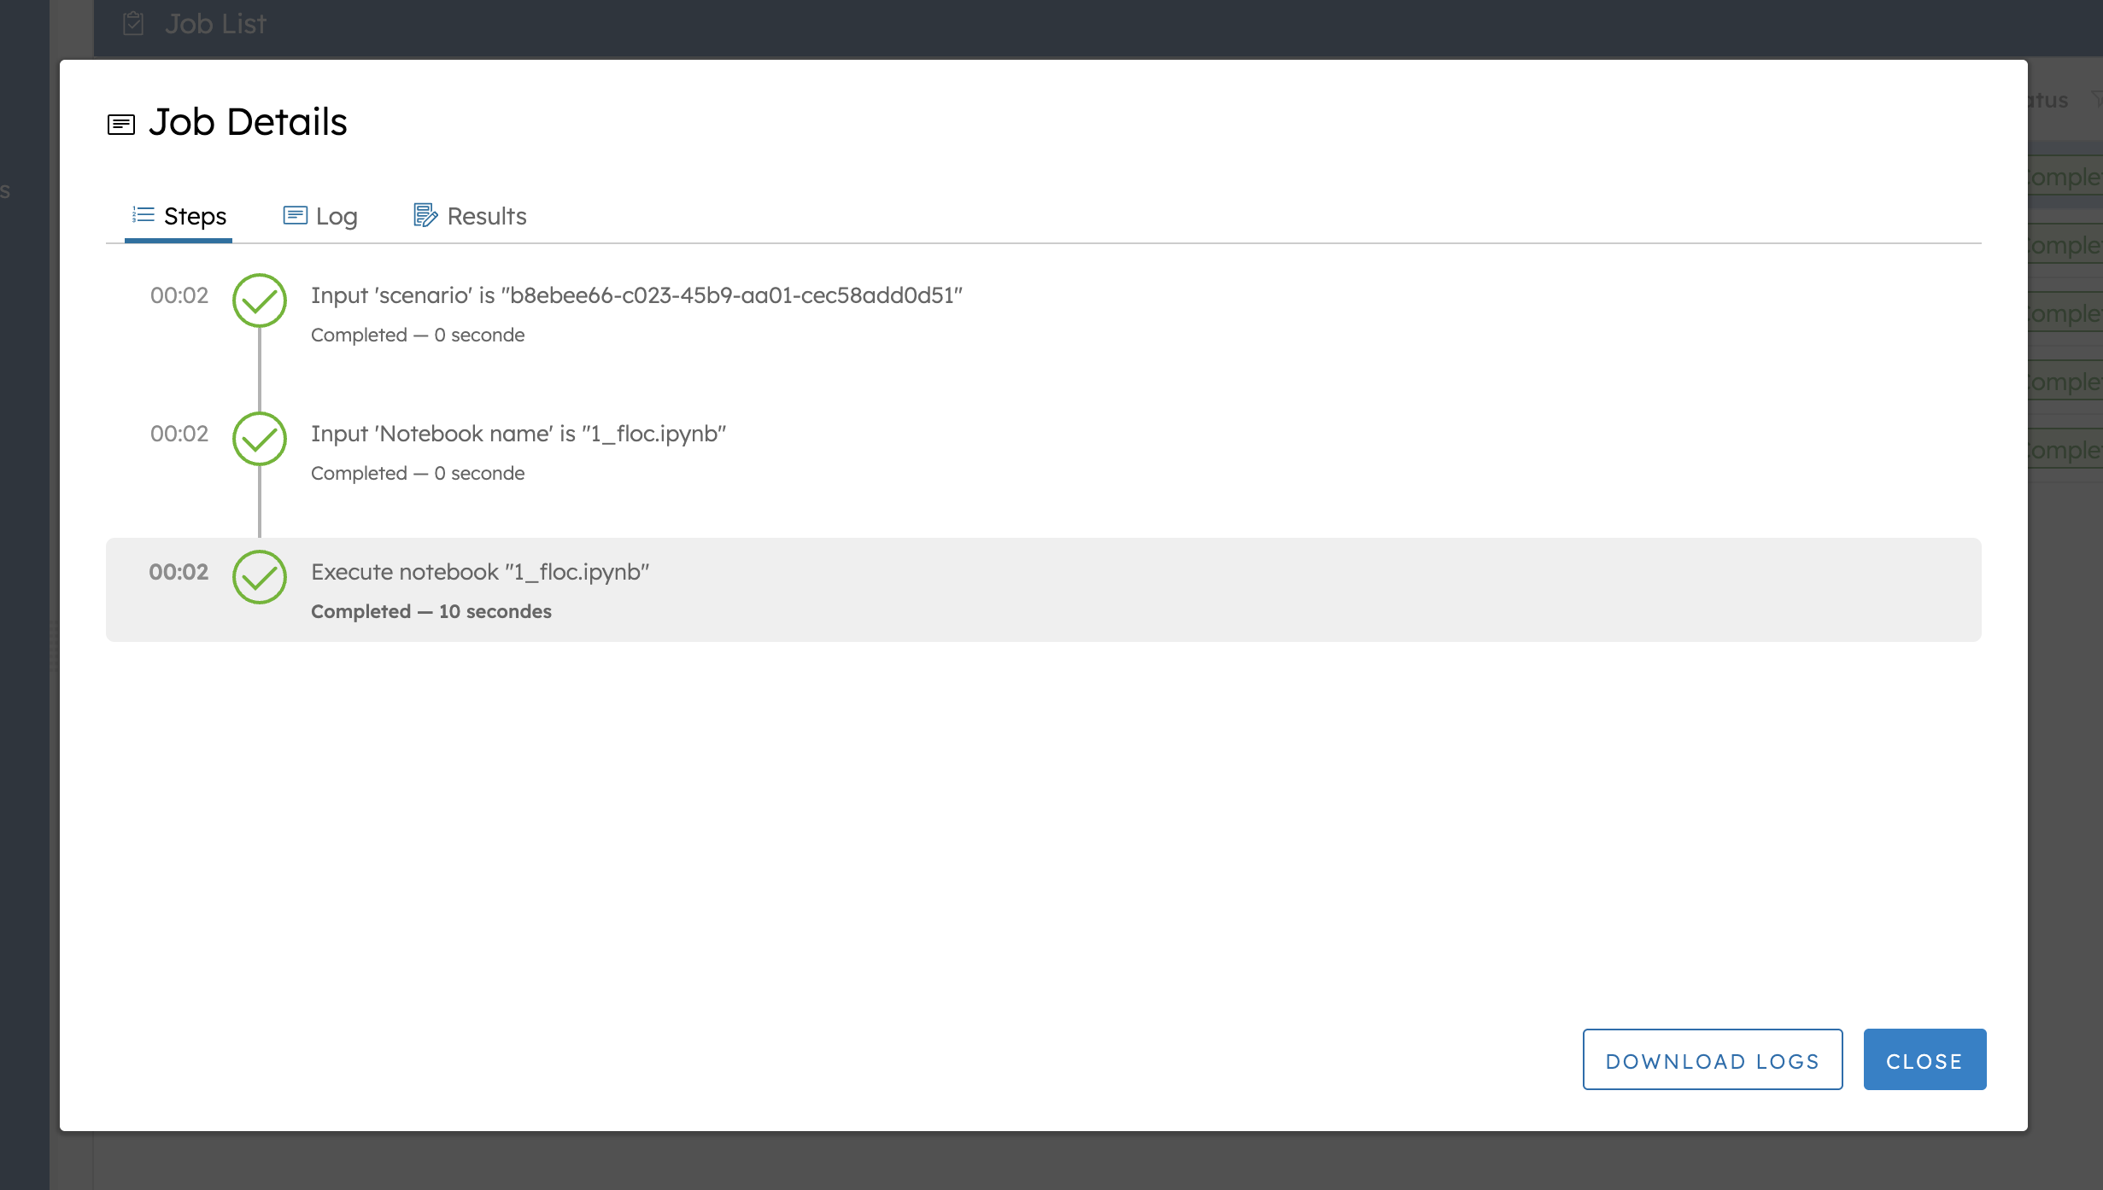Click the Job List page title
Screen dimensions: 2103x1190
pyautogui.click(x=215, y=24)
